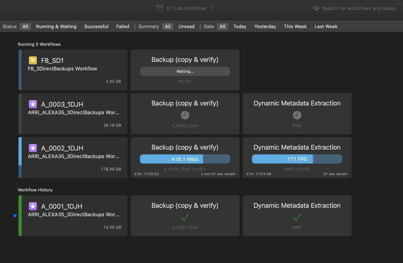Image resolution: width=403 pixels, height=263 pixels.
Task: Click the 418.1 MB/s backup progress bar
Action: point(185,159)
